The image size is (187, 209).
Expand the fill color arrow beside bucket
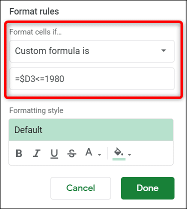(x=129, y=155)
